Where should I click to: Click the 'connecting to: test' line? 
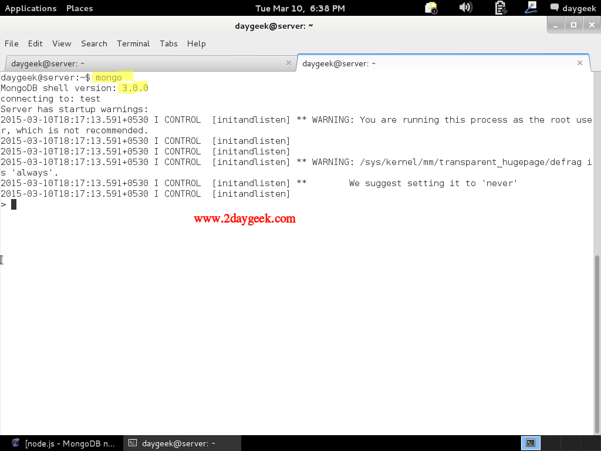tap(50, 99)
